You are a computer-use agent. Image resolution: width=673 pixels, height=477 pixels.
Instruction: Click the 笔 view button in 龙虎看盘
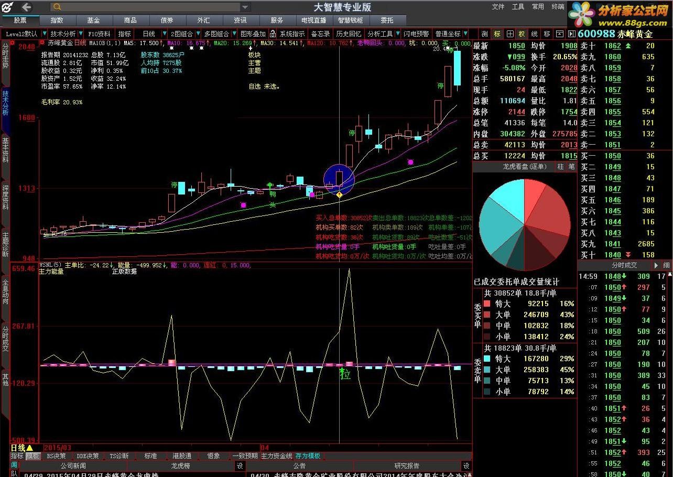571,166
